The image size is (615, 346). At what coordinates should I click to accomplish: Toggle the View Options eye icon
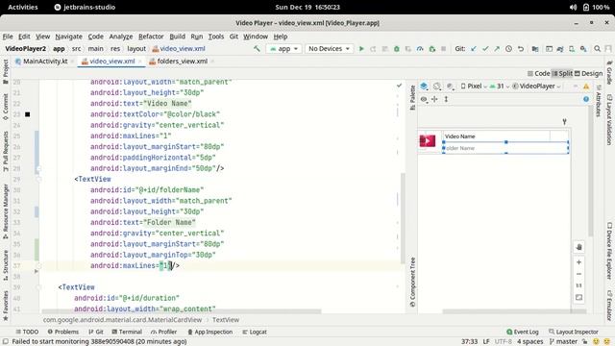click(424, 99)
